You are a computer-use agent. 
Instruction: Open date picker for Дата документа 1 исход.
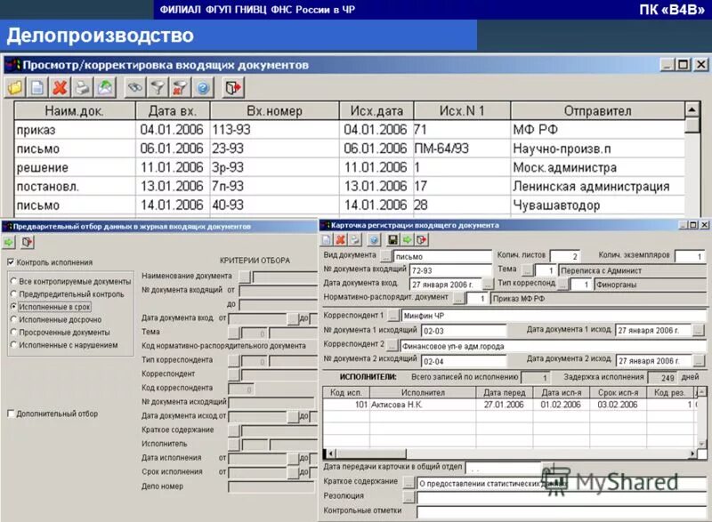pyautogui.click(x=699, y=330)
